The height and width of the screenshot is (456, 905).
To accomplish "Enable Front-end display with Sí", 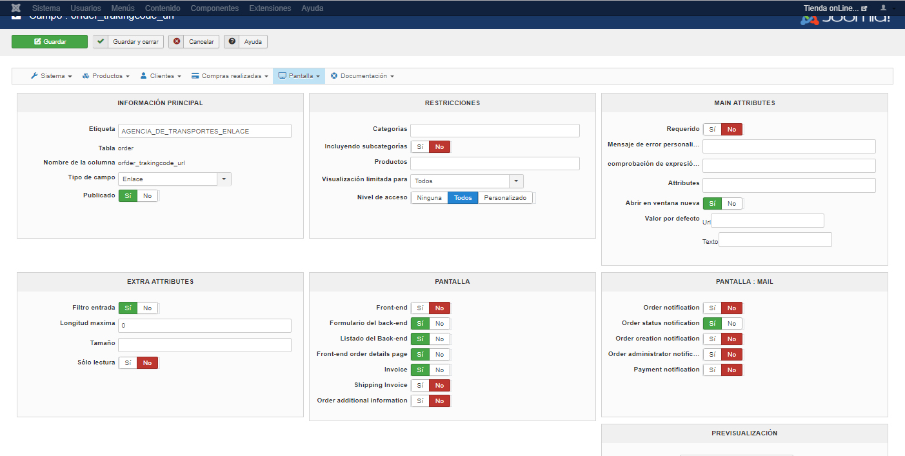I will coord(420,308).
